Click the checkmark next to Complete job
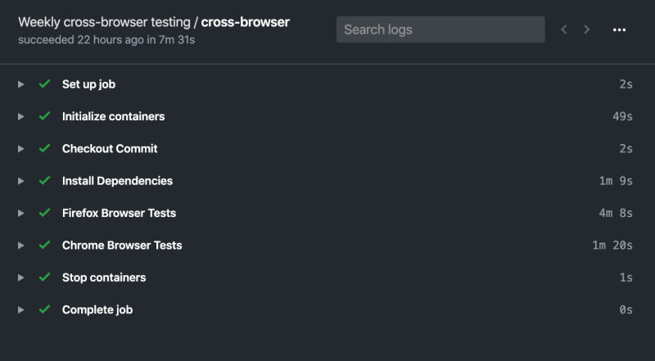The height and width of the screenshot is (361, 655). point(45,309)
